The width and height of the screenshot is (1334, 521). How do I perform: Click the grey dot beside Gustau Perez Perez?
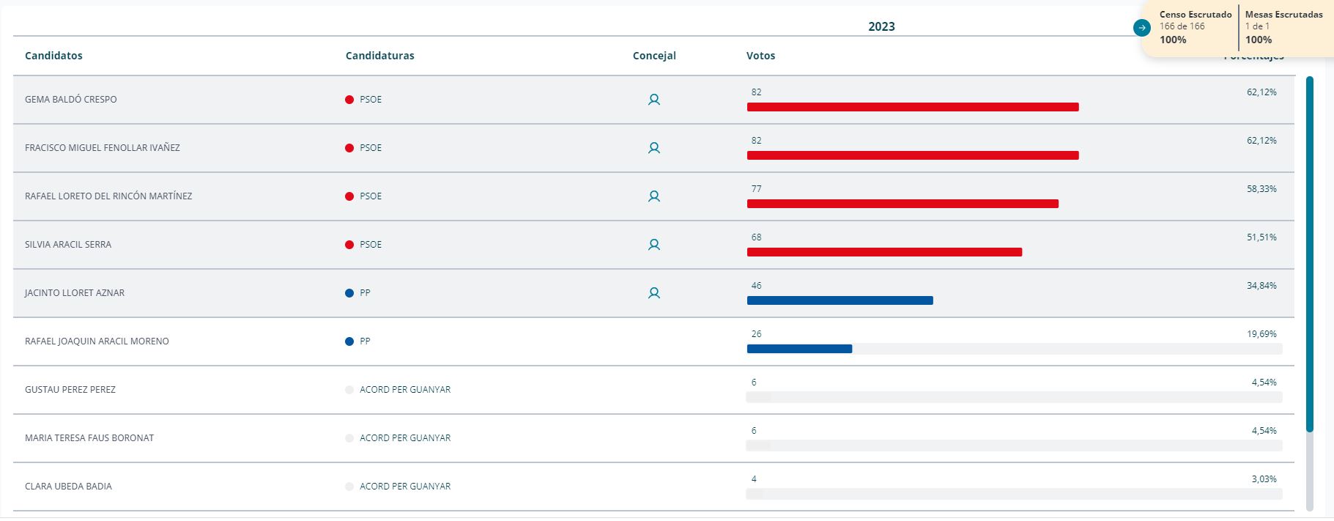[349, 390]
